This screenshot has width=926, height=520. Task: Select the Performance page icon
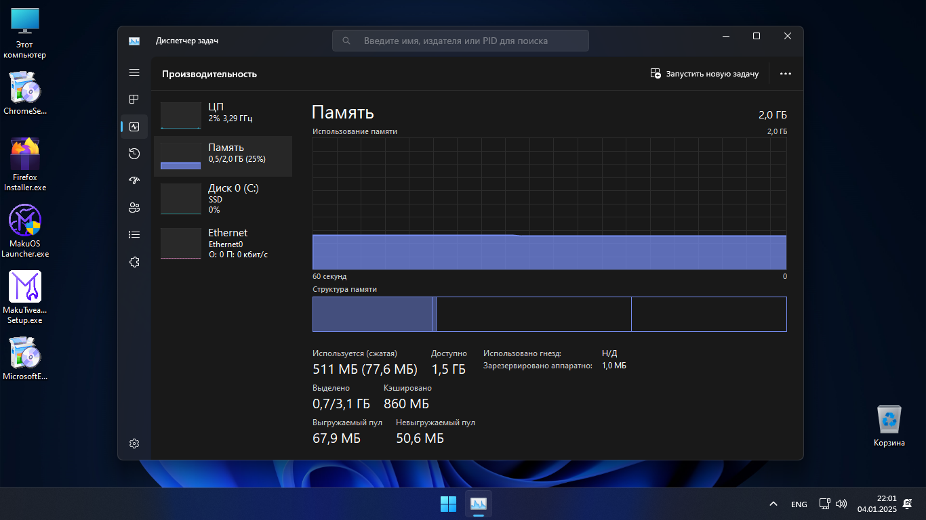[x=134, y=127]
